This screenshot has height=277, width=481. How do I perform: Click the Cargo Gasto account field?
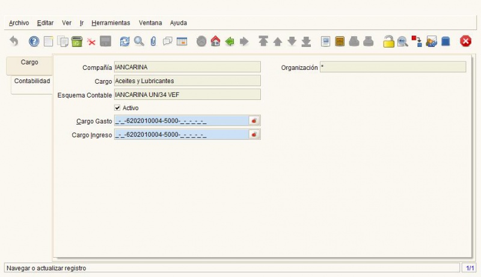(180, 121)
